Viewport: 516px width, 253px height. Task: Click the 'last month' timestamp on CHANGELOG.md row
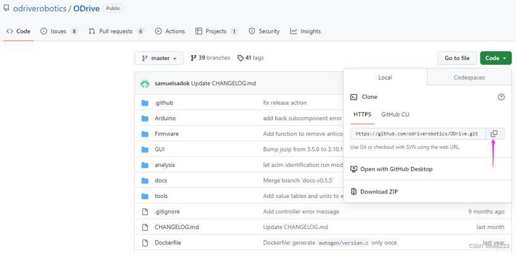coord(490,227)
